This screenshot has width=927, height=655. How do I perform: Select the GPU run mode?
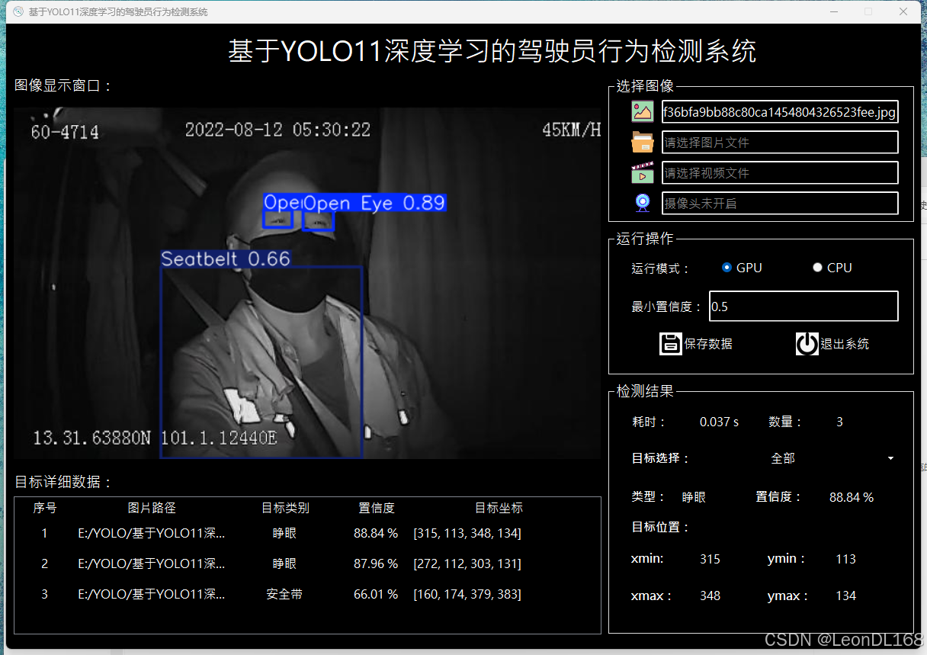click(727, 267)
